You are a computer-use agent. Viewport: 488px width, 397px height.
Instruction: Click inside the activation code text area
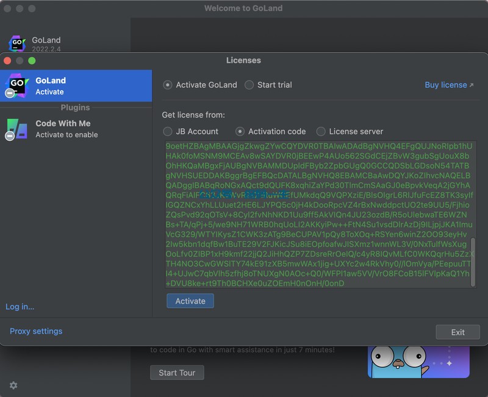[317, 213]
